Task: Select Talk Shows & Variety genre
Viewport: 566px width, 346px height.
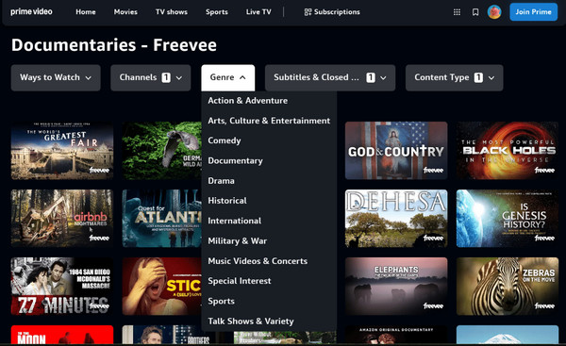Action: pyautogui.click(x=251, y=321)
